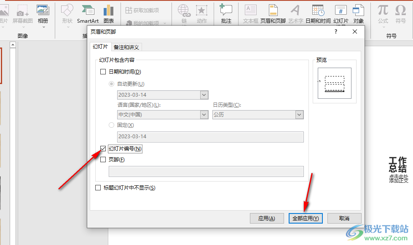Select the Fixed (固定) radio button
This screenshot has width=413, height=245.
pos(111,125)
